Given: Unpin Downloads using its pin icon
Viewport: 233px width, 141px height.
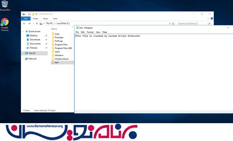Looking at the screenshot, I should click(46, 40).
